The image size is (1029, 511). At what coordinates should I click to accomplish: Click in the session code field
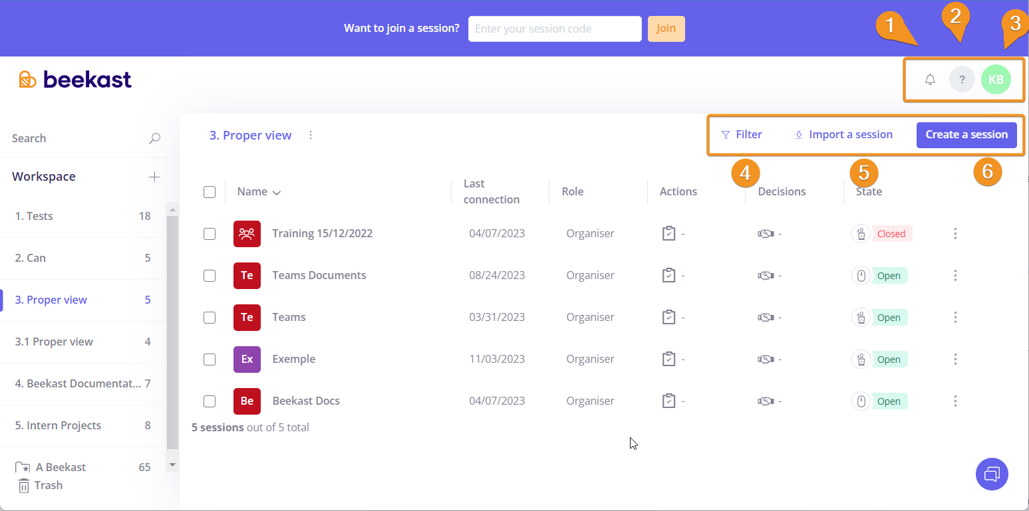tap(555, 29)
